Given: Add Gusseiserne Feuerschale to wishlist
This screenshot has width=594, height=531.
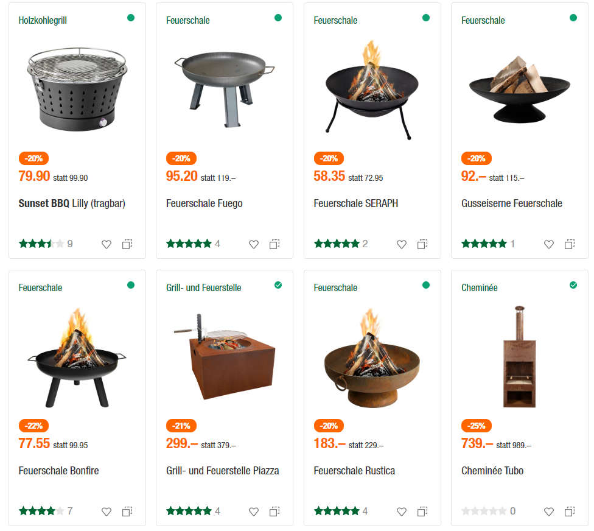Looking at the screenshot, I should pyautogui.click(x=549, y=244).
